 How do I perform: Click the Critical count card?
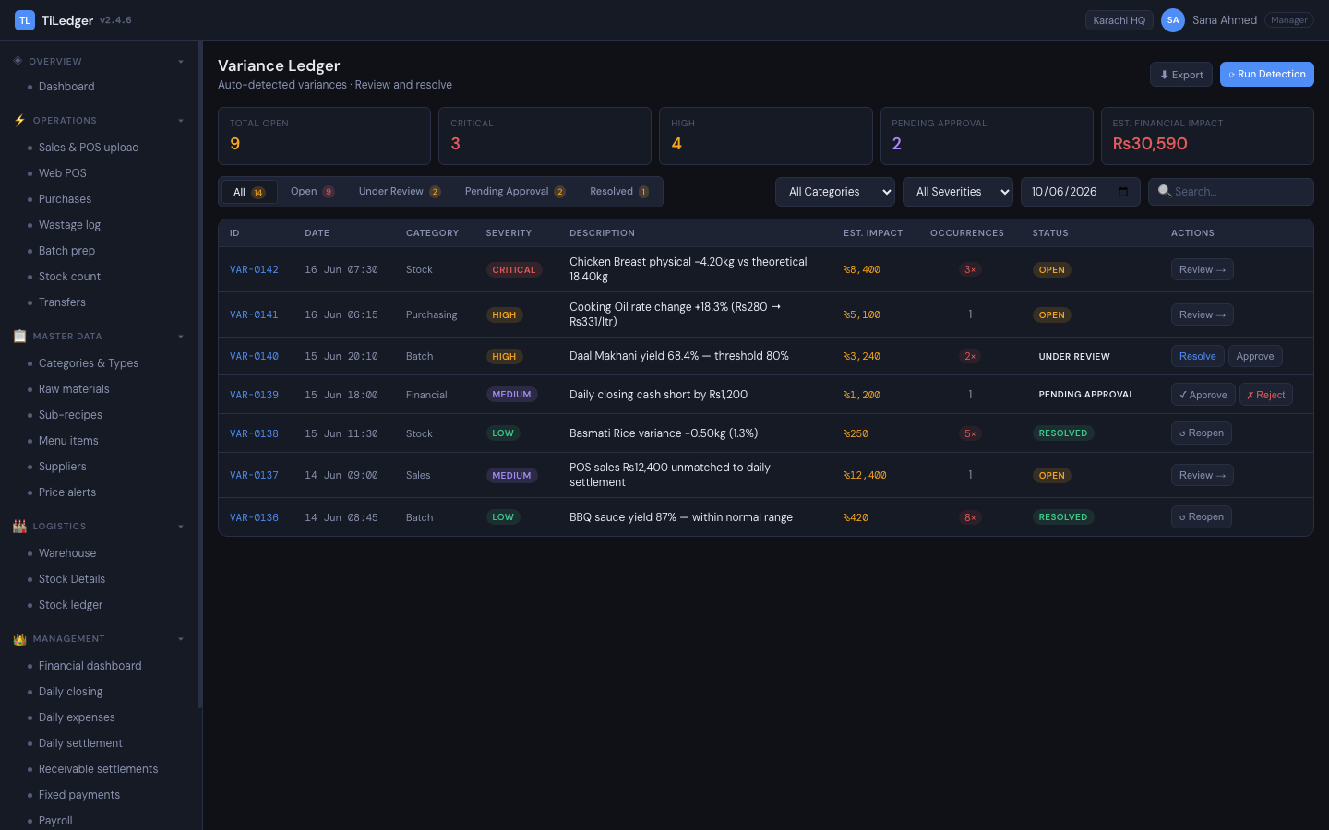click(545, 136)
